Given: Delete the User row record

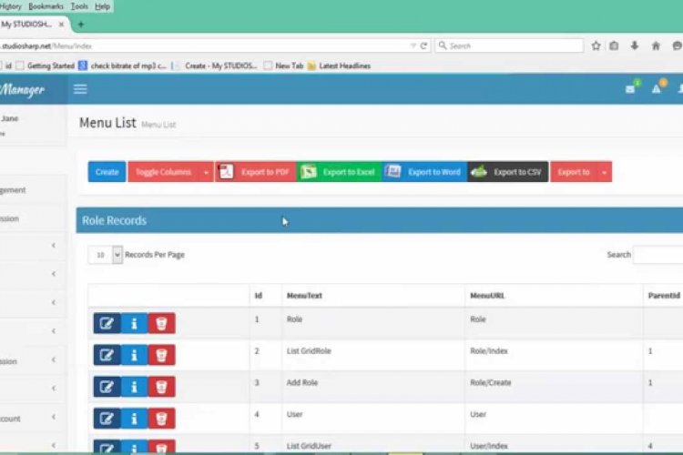Looking at the screenshot, I should tap(161, 419).
